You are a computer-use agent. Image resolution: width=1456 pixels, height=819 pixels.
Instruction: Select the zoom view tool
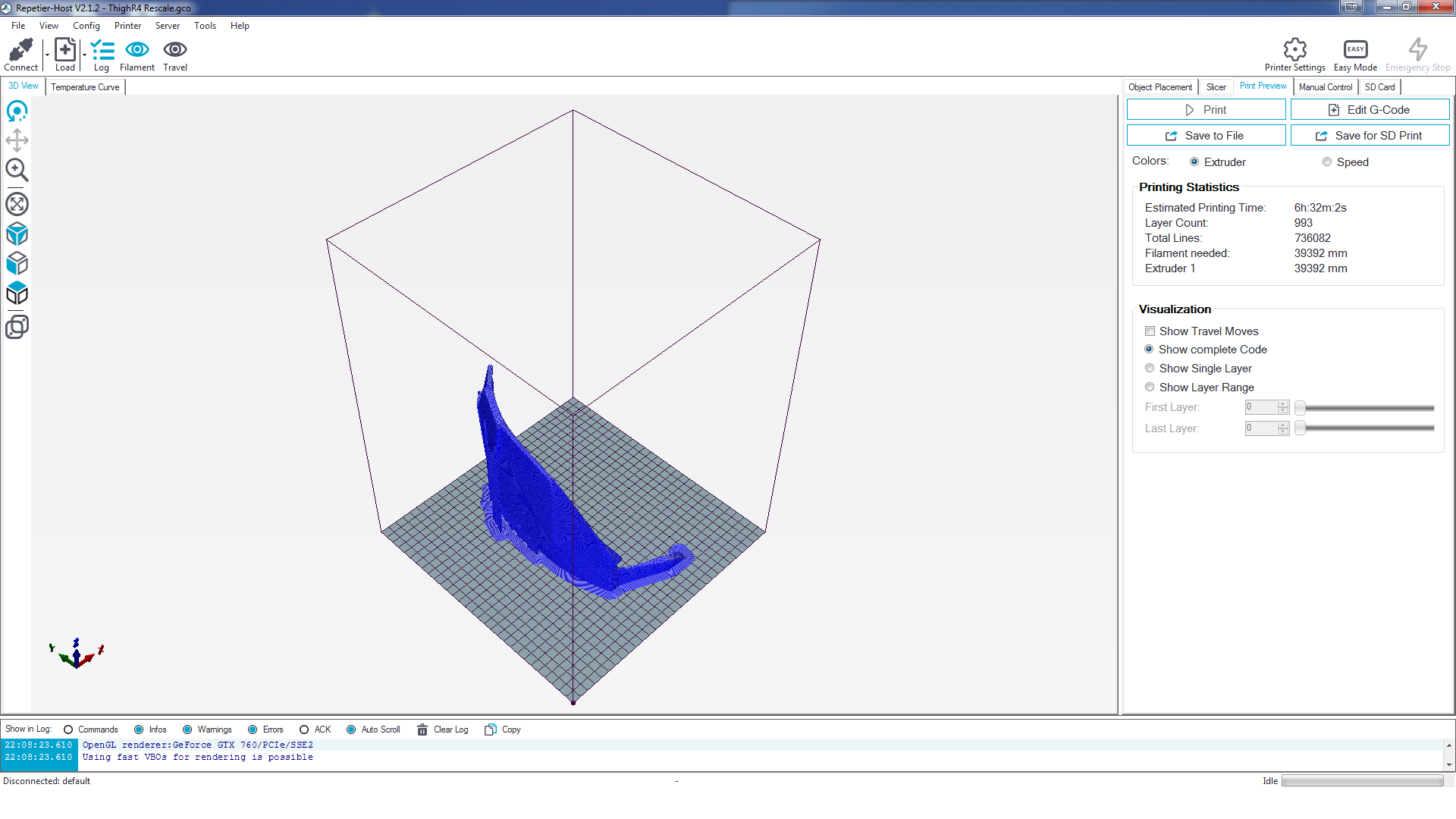[x=17, y=170]
